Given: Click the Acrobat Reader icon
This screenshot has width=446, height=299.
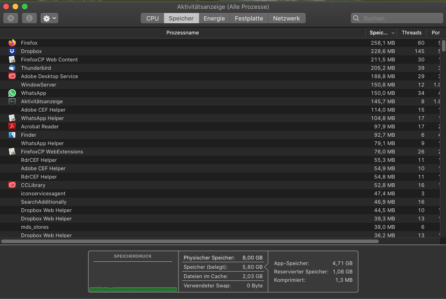Looking at the screenshot, I should point(12,126).
